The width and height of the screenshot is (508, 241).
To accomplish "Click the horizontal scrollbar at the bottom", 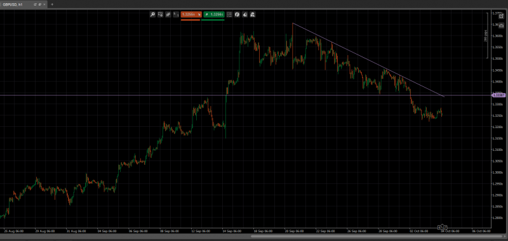I will click(x=377, y=237).
